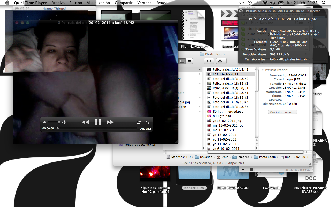
Task: Click the QuickTime playback progress bar
Action: (97, 128)
